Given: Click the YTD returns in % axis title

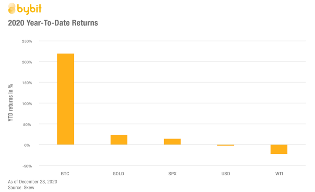Looking at the screenshot, I should [x=10, y=103].
